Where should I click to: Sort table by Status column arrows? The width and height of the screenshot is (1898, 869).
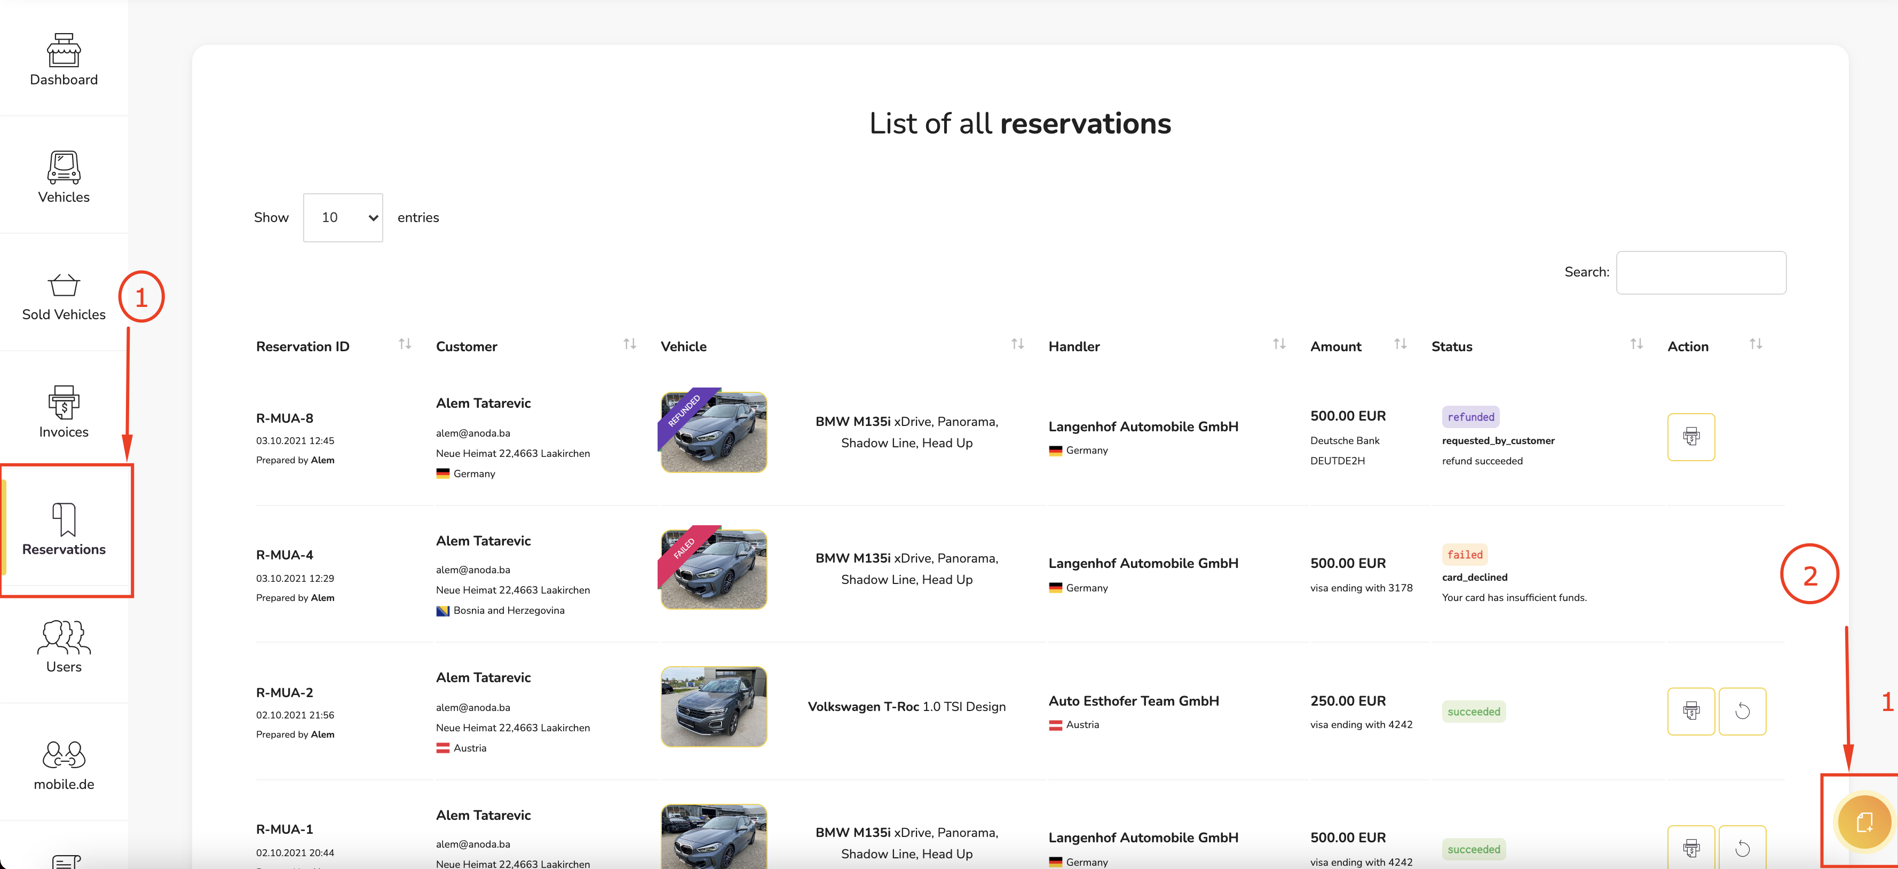(x=1636, y=344)
